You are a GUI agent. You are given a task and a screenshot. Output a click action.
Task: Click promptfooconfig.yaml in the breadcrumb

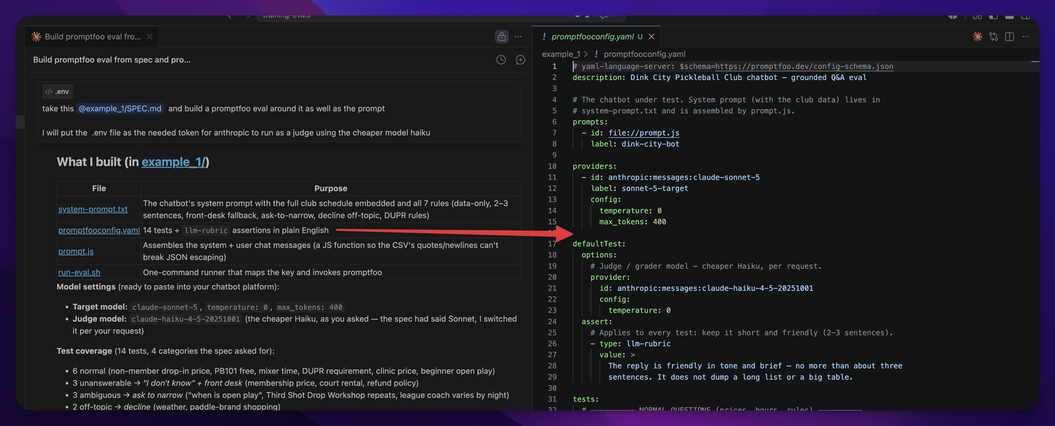[645, 54]
